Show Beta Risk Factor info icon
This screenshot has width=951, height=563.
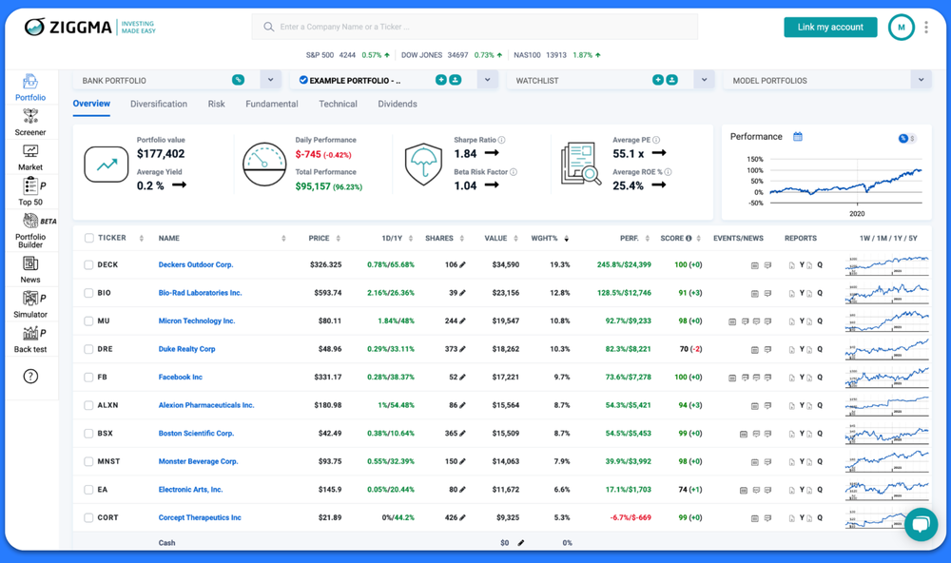coord(514,172)
